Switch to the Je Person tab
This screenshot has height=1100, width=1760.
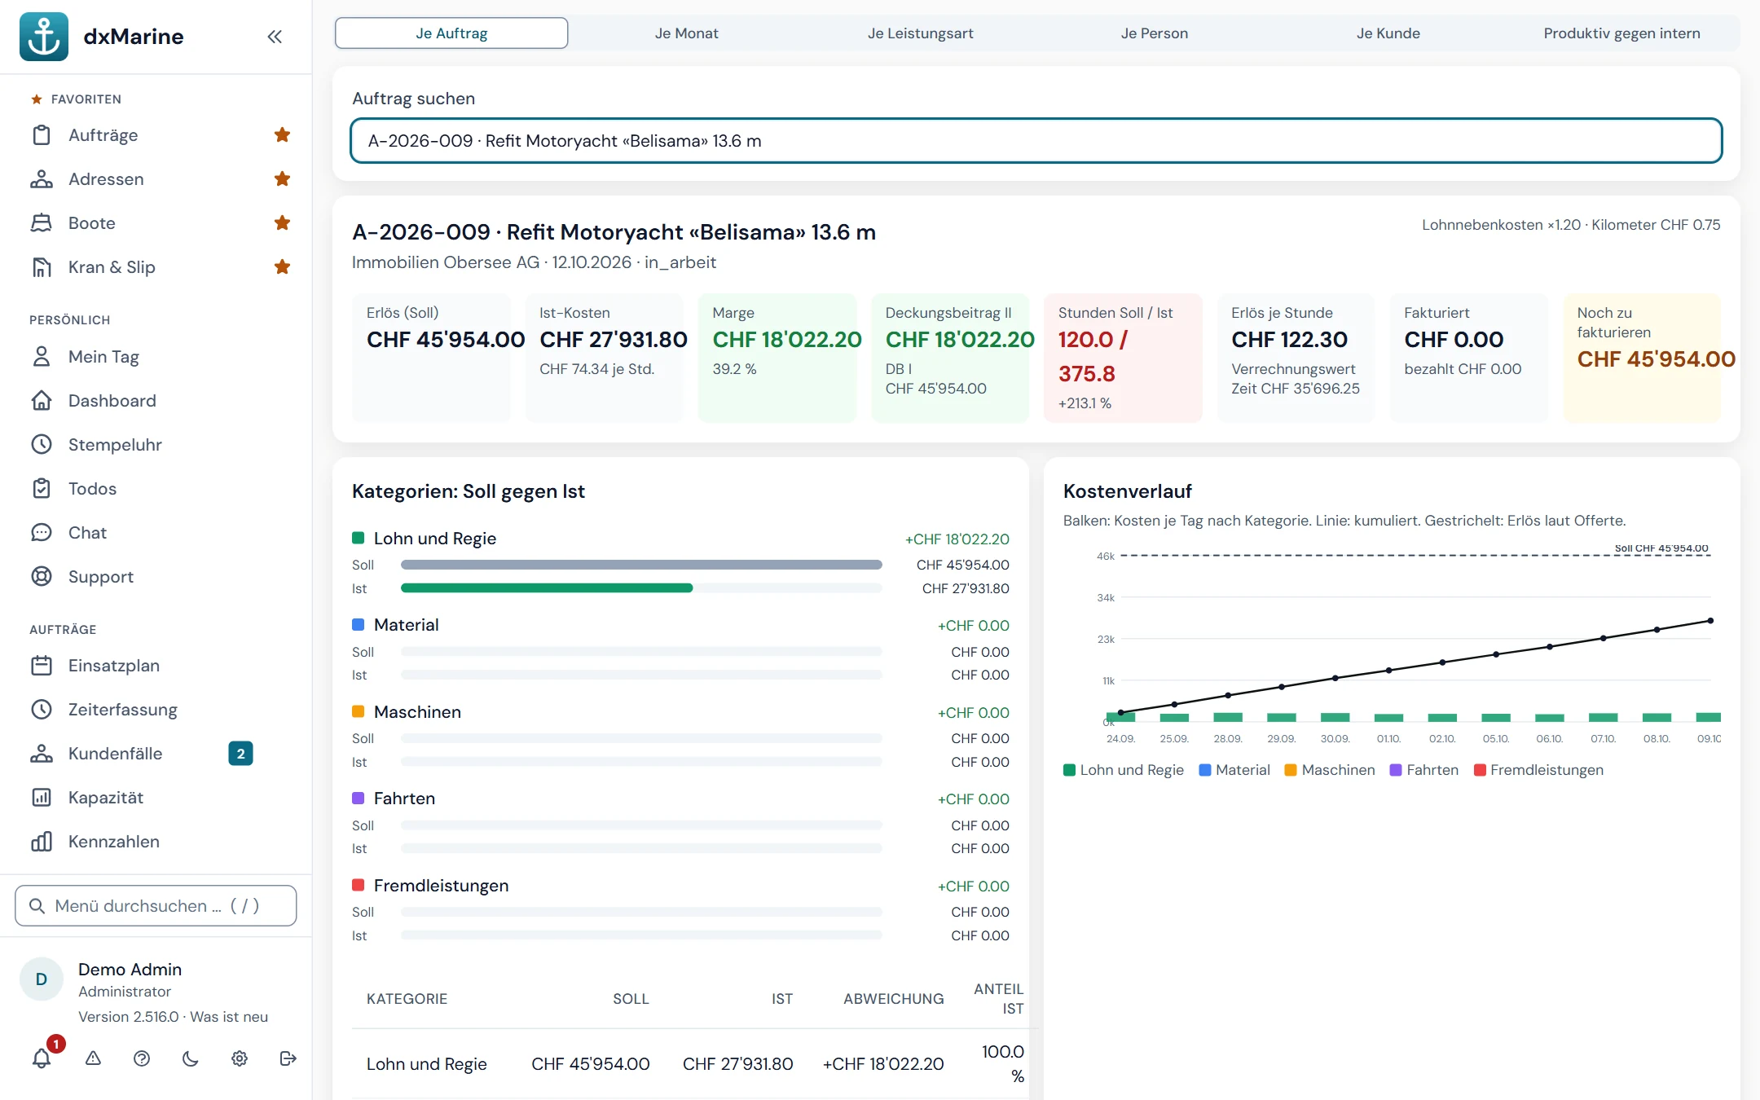[x=1154, y=33]
